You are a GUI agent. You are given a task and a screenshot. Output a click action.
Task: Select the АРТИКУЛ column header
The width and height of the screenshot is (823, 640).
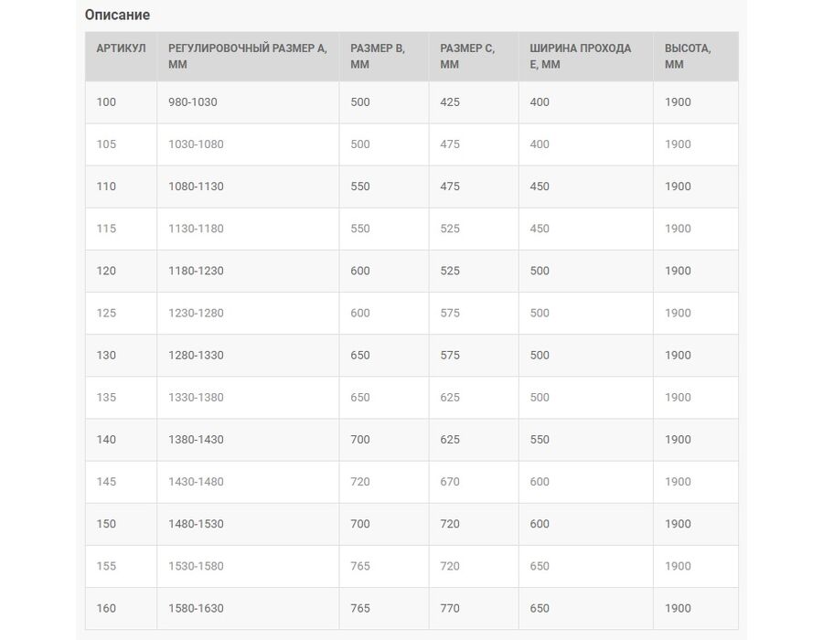point(122,56)
